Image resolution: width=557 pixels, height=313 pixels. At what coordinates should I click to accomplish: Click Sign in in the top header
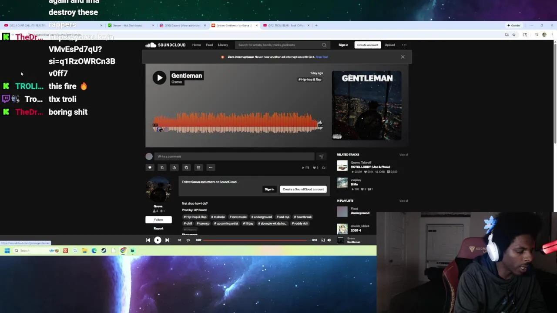pos(343,45)
